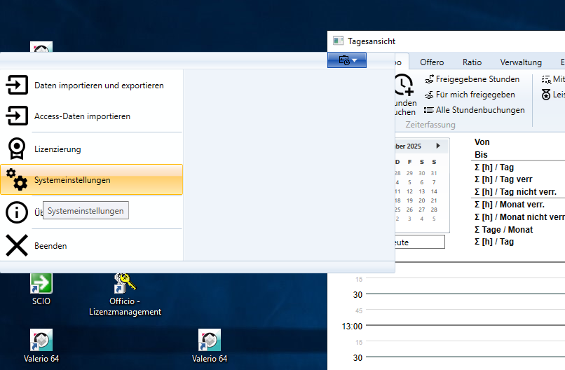Select the Verwaltung tab
The height and width of the screenshot is (370, 565).
pos(520,62)
